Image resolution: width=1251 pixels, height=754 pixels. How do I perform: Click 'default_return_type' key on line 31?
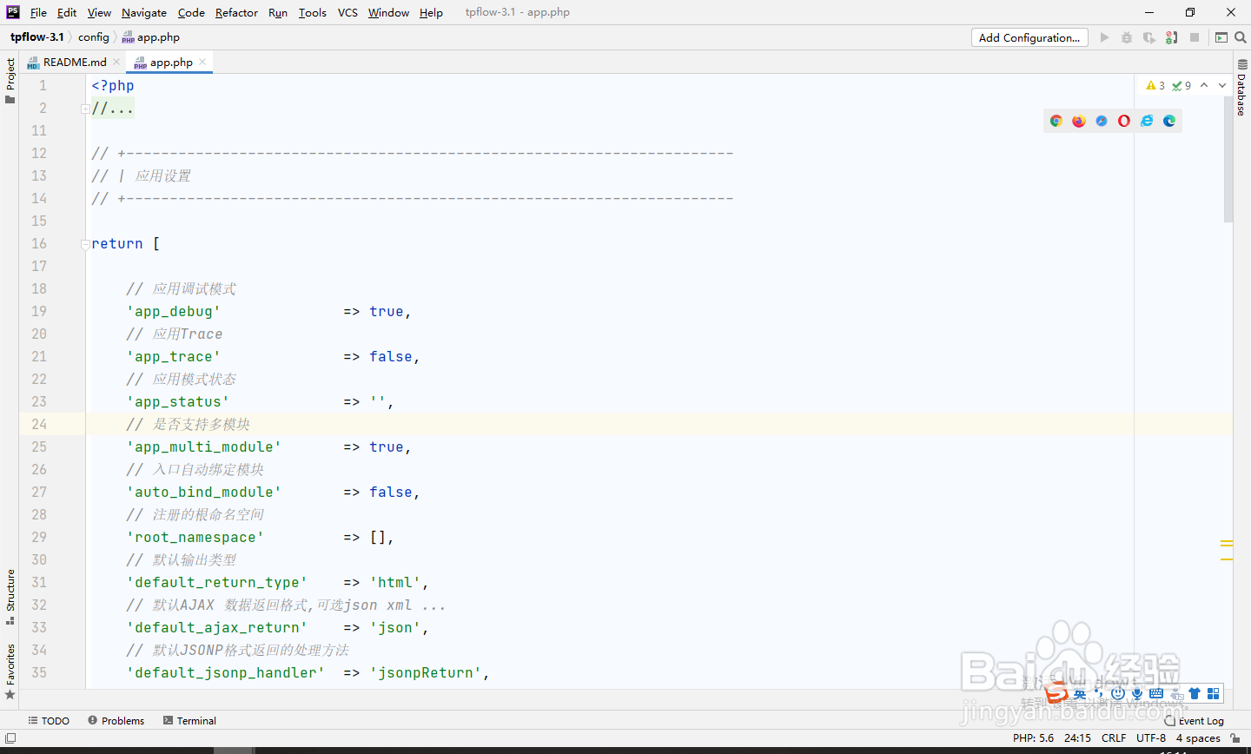coord(217,583)
